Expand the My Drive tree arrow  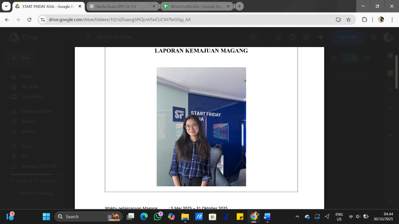[x=9, y=87]
